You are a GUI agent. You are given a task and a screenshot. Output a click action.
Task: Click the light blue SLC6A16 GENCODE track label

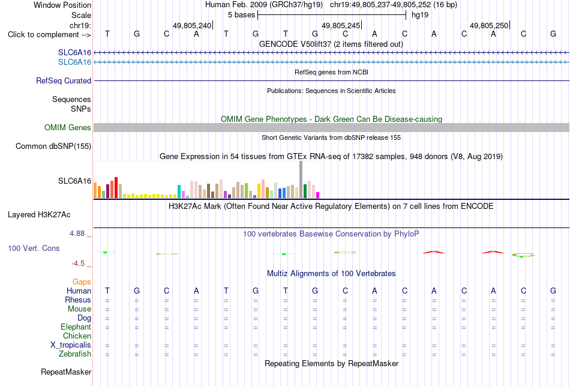click(x=74, y=62)
